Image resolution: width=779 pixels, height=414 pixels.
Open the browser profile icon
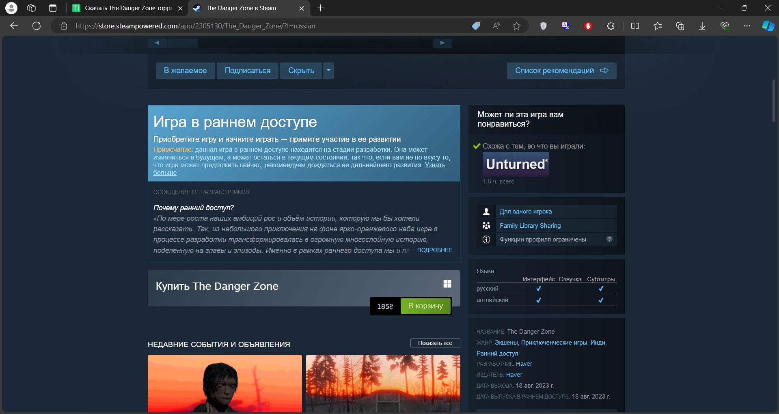11,8
